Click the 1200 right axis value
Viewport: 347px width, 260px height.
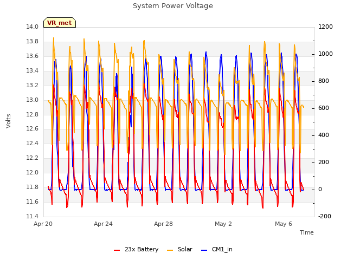(x=325, y=27)
